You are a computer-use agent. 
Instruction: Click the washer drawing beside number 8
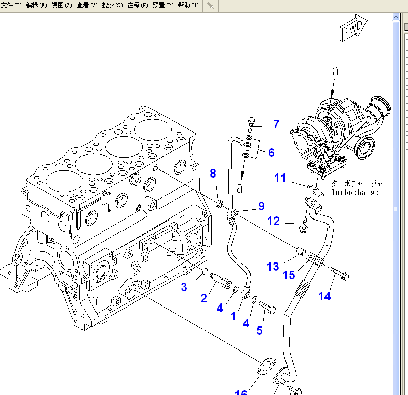[219, 204]
